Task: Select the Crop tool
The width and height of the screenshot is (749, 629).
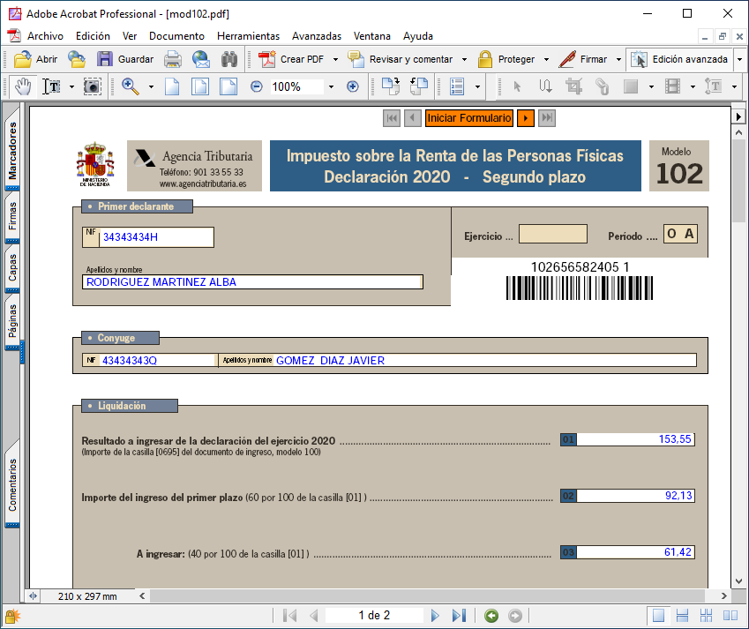Action: (x=573, y=86)
